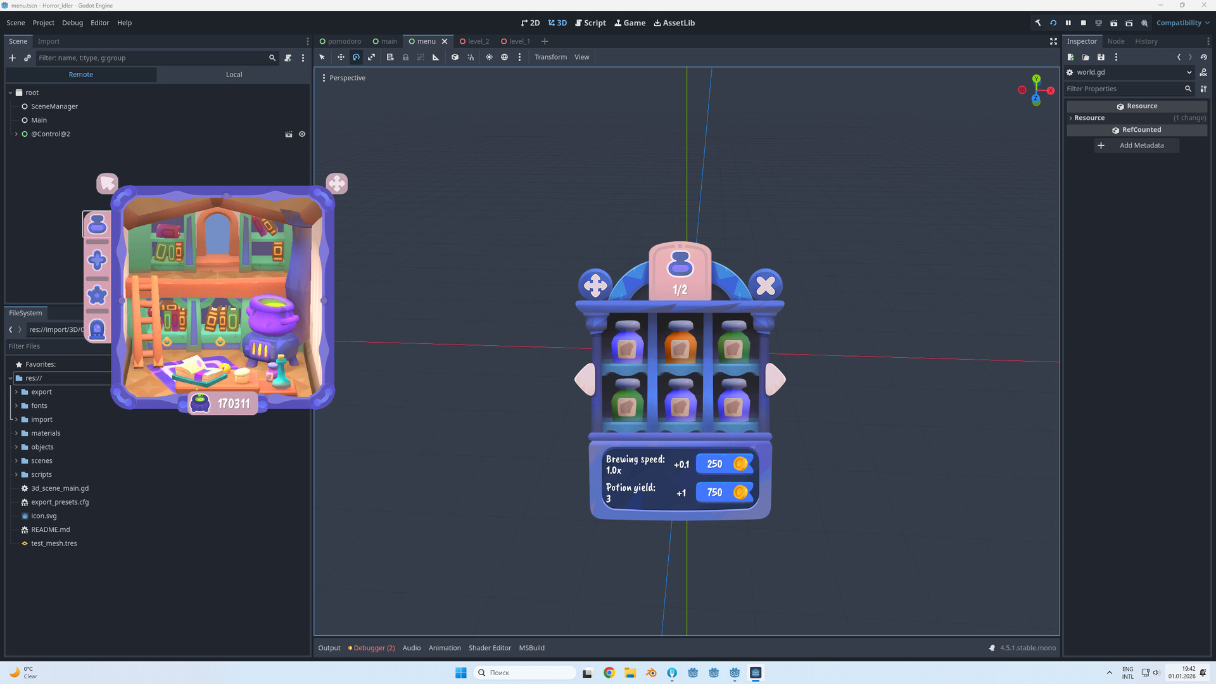Image resolution: width=1216 pixels, height=684 pixels.
Task: Activate the Scale mode tool
Action: pos(371,57)
